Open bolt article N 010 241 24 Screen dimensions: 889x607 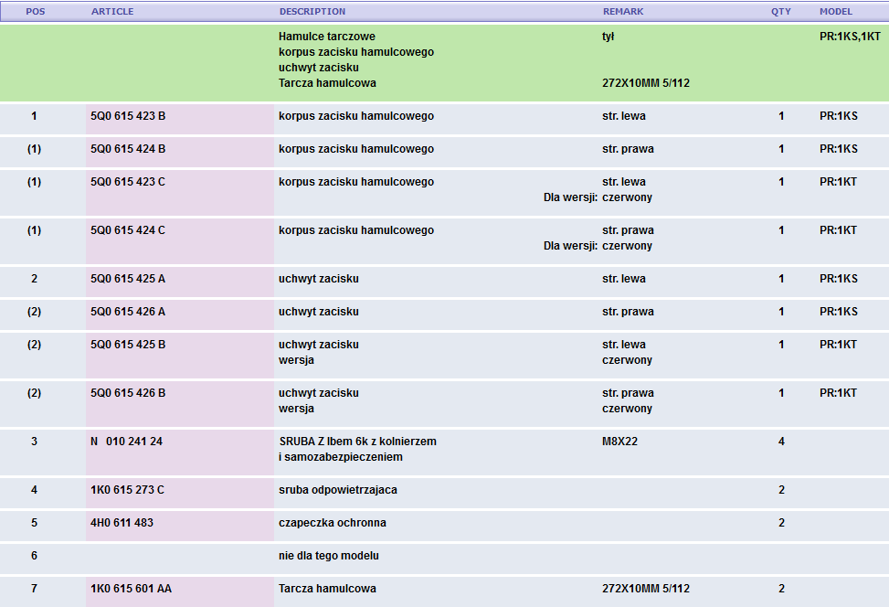126,442
